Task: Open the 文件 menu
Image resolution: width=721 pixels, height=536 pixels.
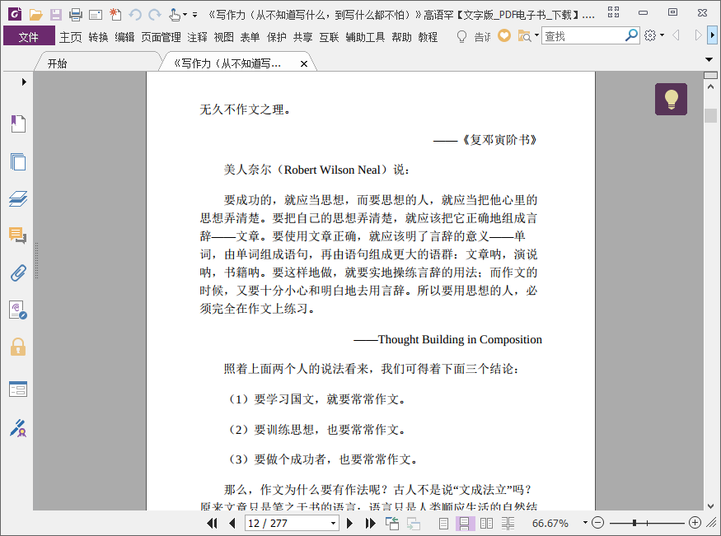Action: click(x=29, y=37)
